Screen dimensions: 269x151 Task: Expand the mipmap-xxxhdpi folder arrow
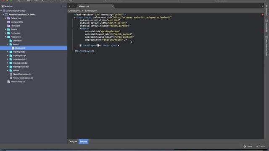click(8, 67)
